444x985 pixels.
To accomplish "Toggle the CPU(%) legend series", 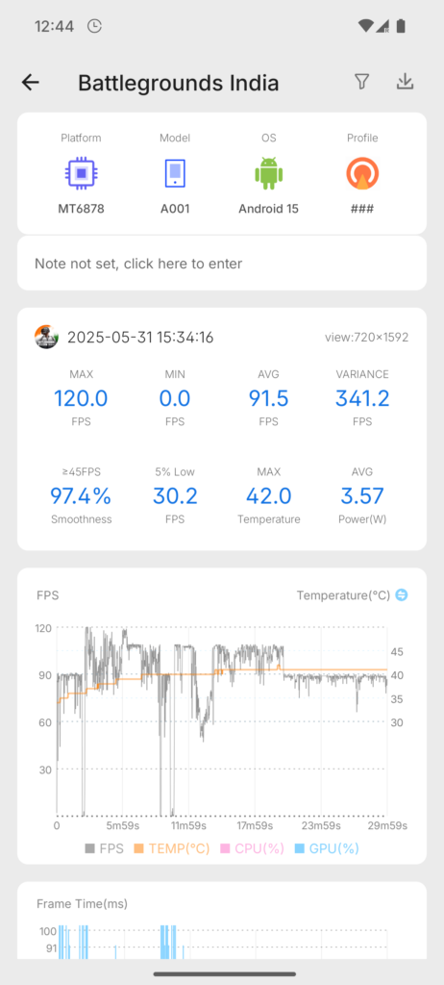I will 252,848.
